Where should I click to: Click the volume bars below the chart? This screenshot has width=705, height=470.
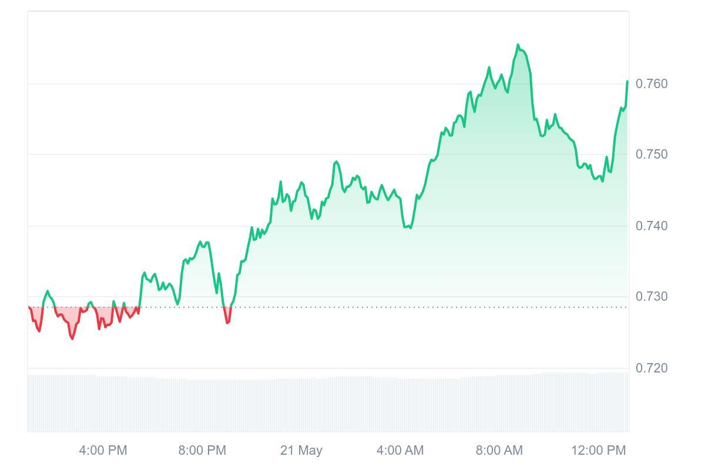[328, 404]
